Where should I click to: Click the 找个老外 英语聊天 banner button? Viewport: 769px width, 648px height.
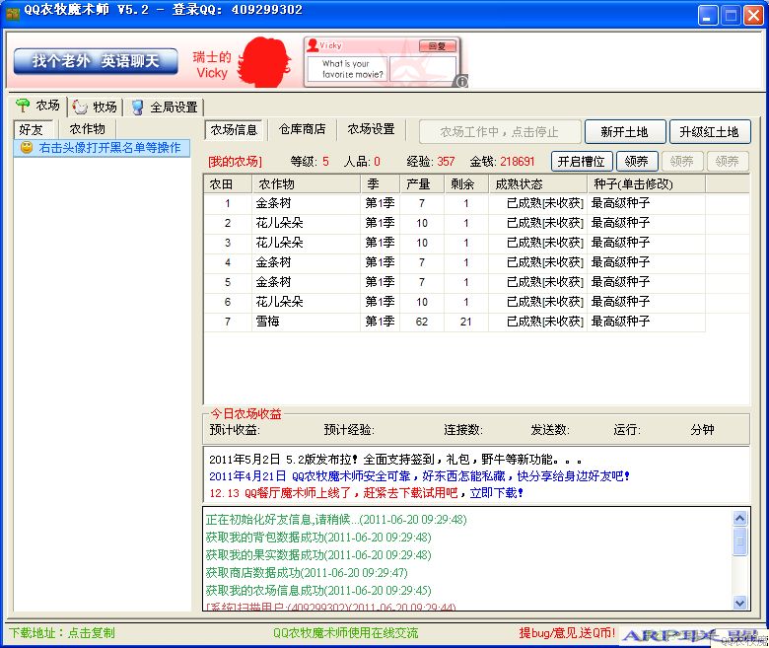(96, 61)
